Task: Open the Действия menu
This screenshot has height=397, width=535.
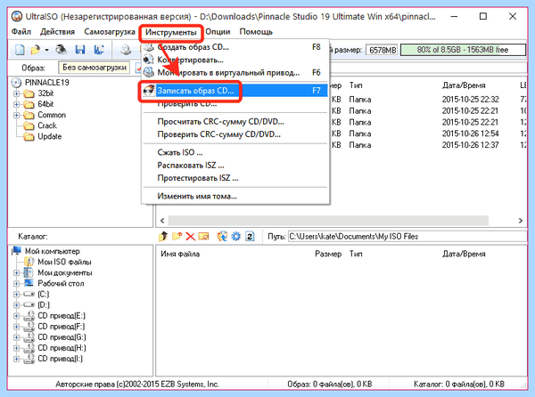Action: click(x=57, y=32)
